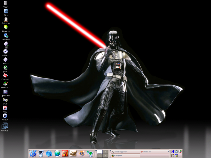Image resolution: width=211 pixels, height=158 pixels.
Task: Switch to virtual desktop 4
Action: click(105, 156)
